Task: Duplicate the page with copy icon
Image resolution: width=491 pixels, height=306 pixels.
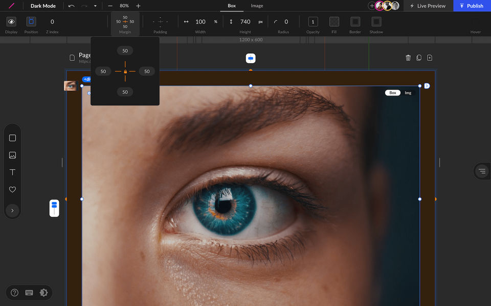Action: point(419,58)
